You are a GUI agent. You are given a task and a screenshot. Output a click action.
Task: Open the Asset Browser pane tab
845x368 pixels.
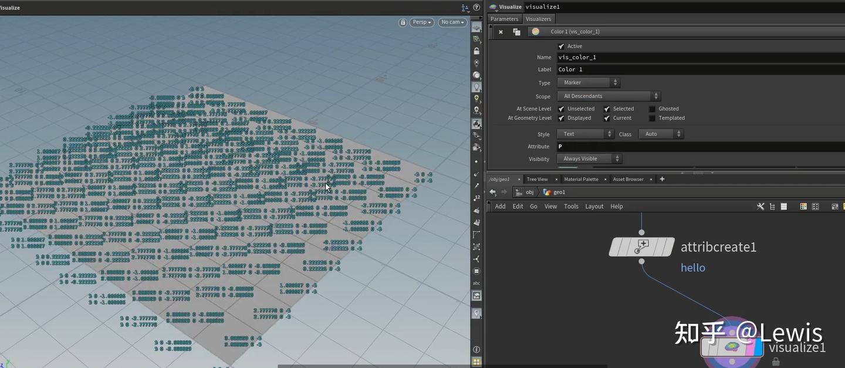[628, 179]
